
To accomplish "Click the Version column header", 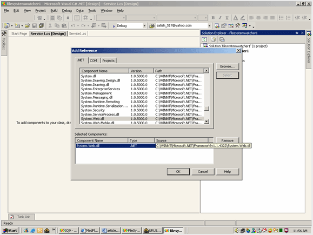I will click(141, 71).
